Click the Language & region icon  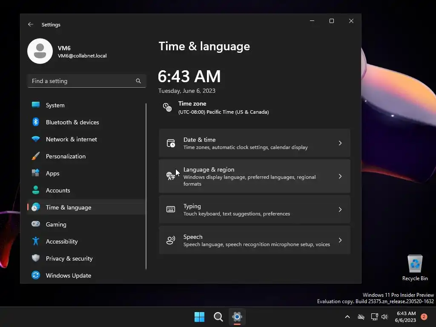pos(170,176)
